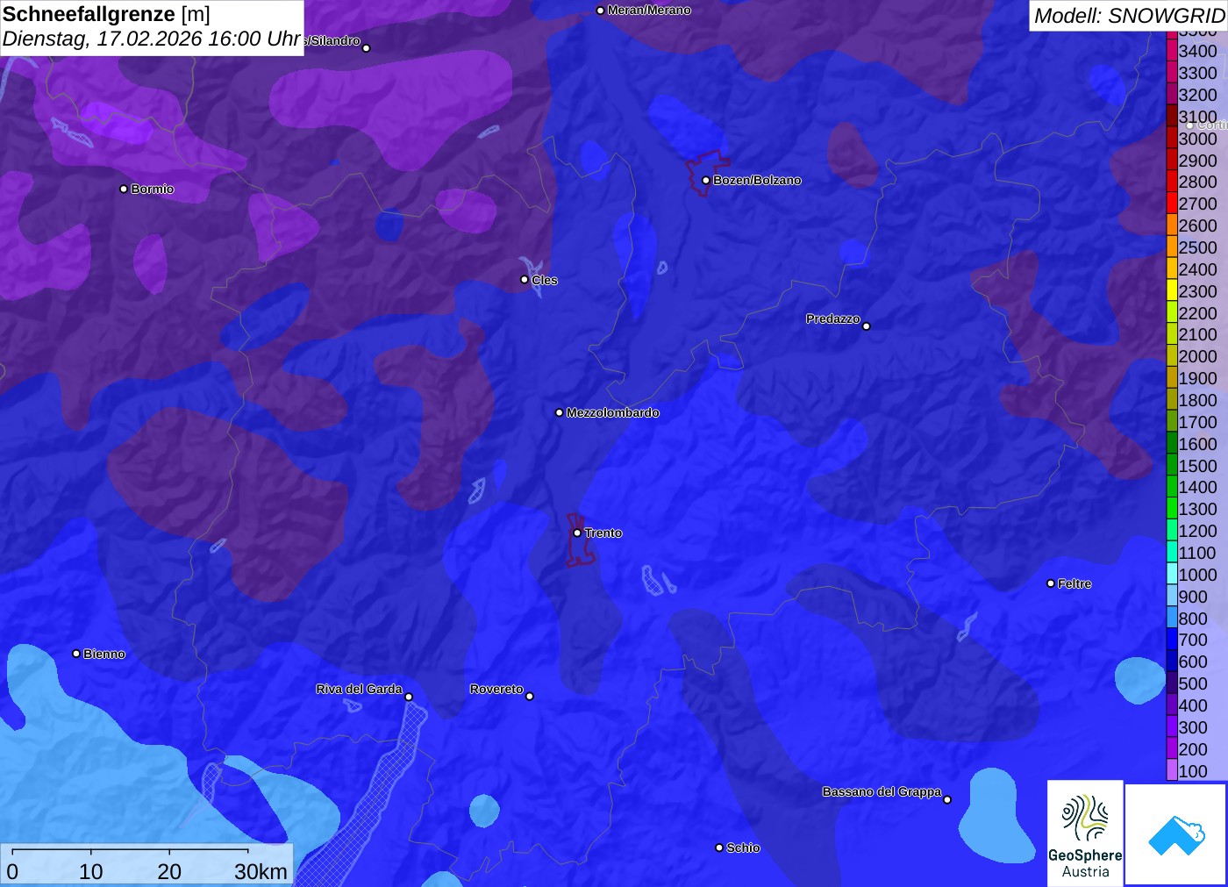This screenshot has height=887, width=1228.
Task: Select the 1500 m green legend swatch
Action: (x=1172, y=465)
